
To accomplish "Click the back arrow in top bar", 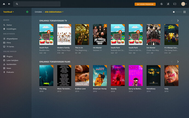I will (x=9, y=4).
